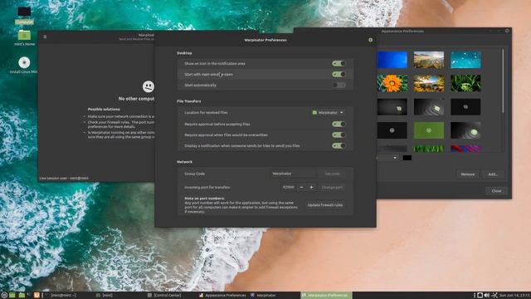This screenshot has width=531, height=299.
Task: Click Close in Appearance Preferences
Action: click(496, 191)
